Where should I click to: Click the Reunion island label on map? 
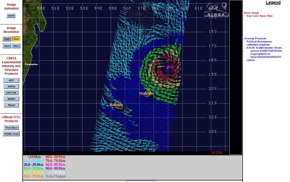pyautogui.click(x=116, y=105)
